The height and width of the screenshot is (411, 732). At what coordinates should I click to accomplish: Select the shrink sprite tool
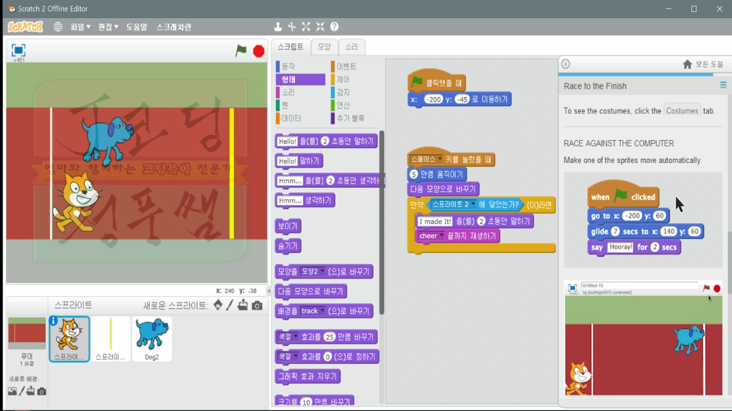tap(320, 27)
